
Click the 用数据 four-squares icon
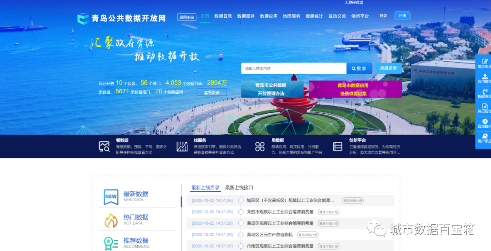coord(260,146)
